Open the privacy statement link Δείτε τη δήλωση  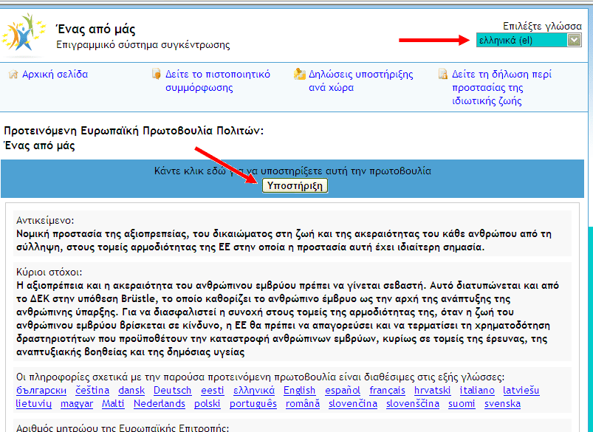pos(501,87)
